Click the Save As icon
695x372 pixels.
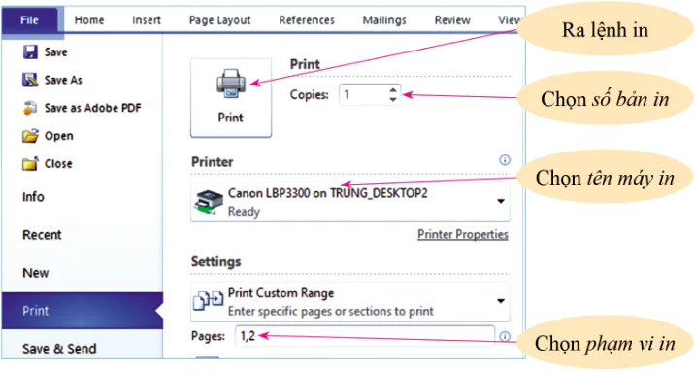coord(30,80)
